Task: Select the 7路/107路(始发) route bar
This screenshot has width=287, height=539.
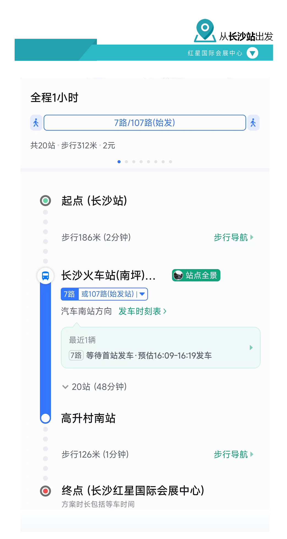Action: pos(145,123)
